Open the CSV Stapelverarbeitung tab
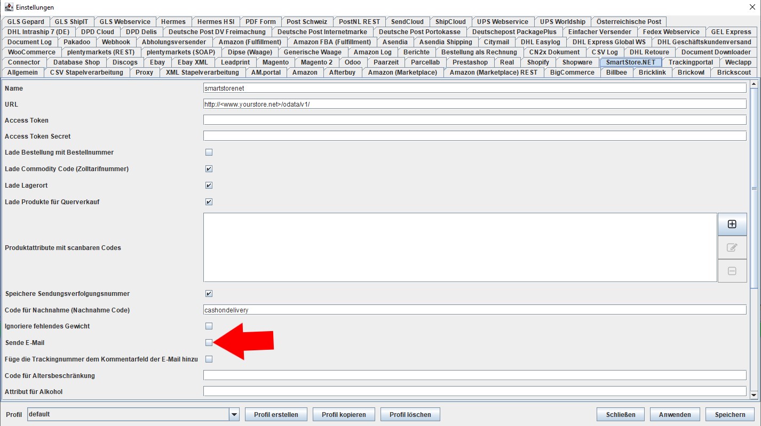761x426 pixels. pyautogui.click(x=86, y=73)
